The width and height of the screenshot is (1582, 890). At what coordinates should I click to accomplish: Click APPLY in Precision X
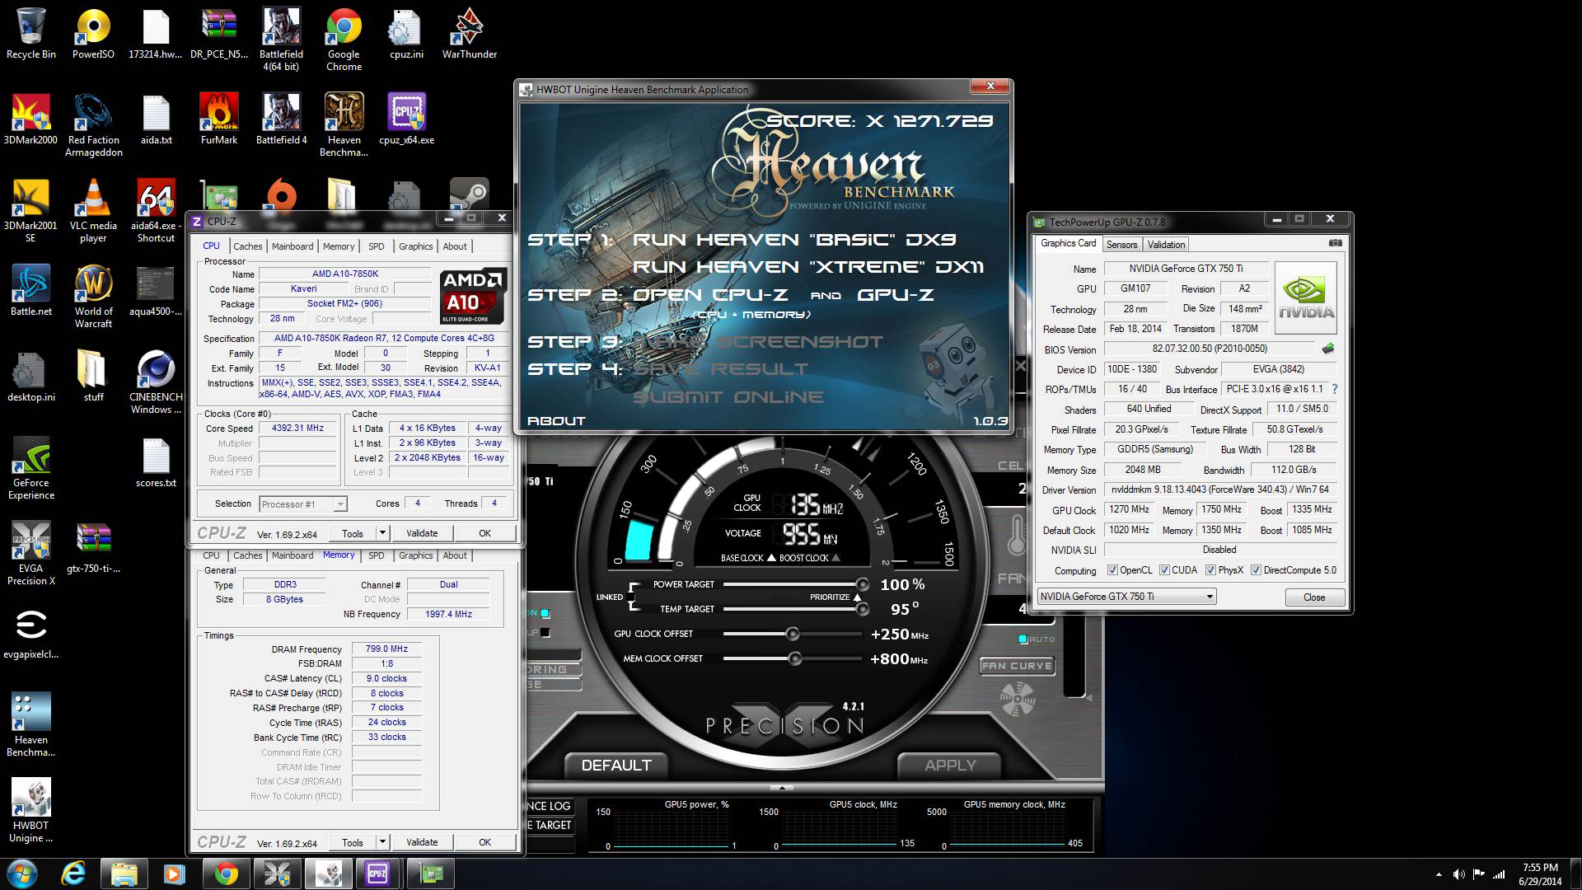[x=950, y=766]
